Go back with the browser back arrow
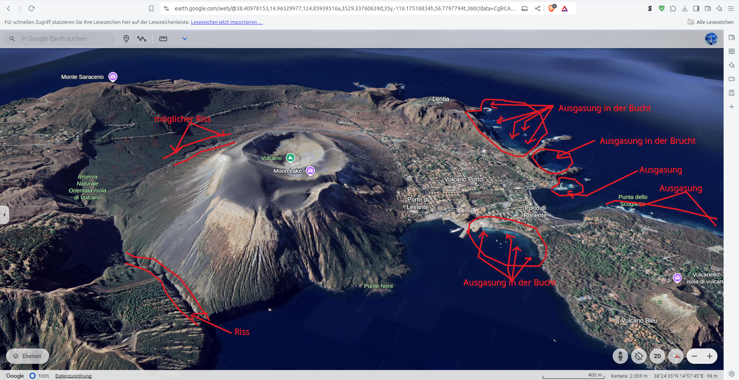This screenshot has width=739, height=380. [8, 8]
